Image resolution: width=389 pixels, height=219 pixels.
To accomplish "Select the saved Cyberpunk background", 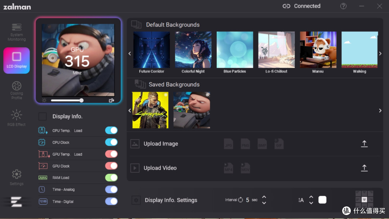I will [150, 110].
